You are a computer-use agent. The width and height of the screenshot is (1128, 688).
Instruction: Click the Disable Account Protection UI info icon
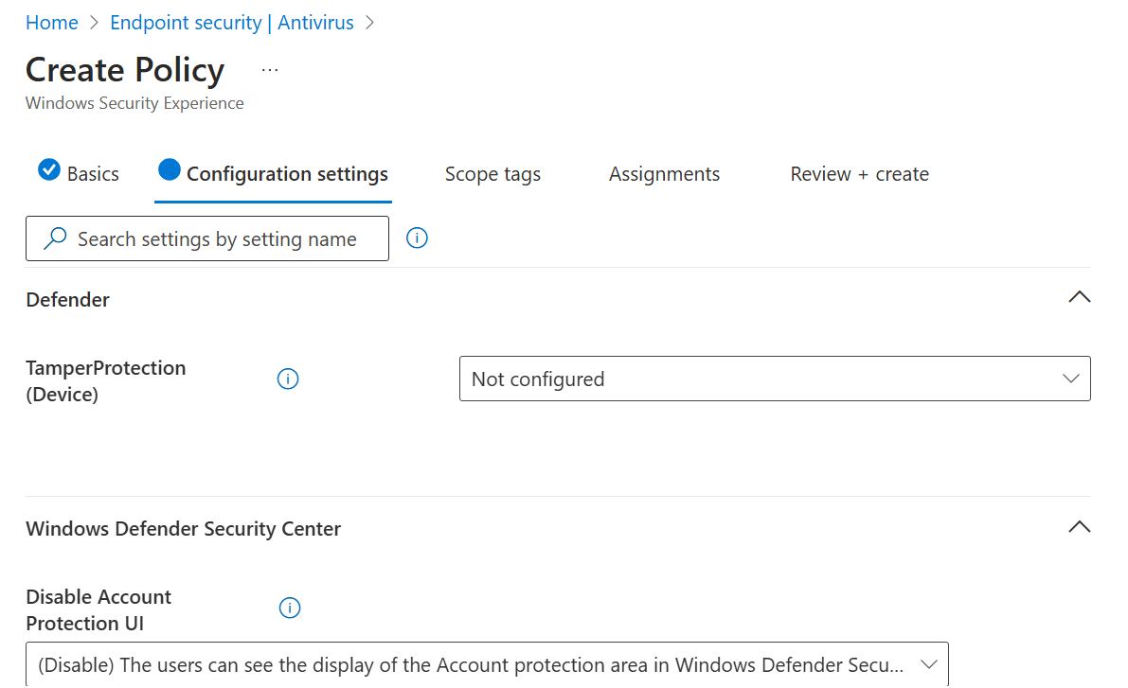[289, 608]
